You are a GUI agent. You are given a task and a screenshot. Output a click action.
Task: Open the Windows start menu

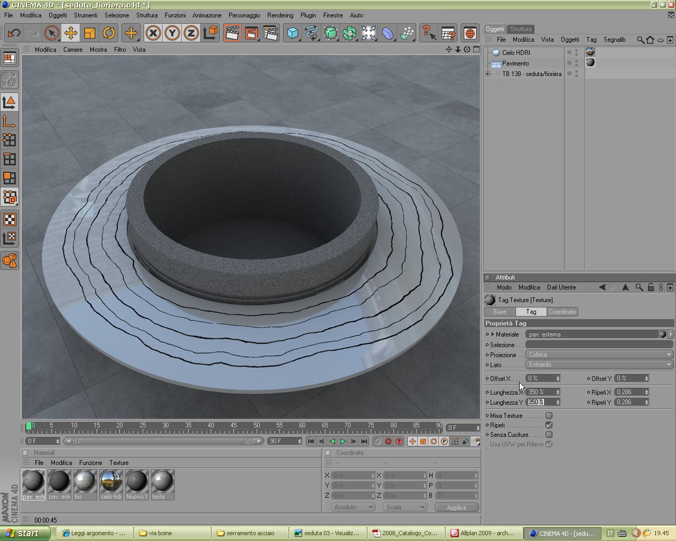click(25, 533)
